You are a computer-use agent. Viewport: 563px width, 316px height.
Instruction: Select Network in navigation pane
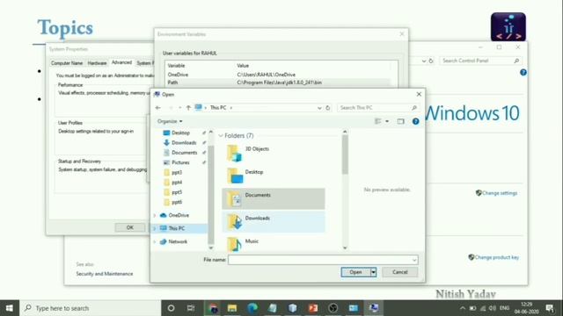[x=178, y=242]
